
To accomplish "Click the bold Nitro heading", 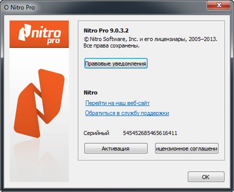I will (x=90, y=92).
